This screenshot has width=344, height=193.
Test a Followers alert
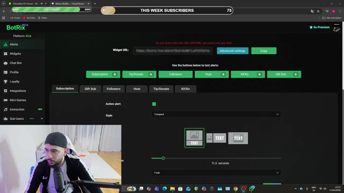[x=175, y=74]
